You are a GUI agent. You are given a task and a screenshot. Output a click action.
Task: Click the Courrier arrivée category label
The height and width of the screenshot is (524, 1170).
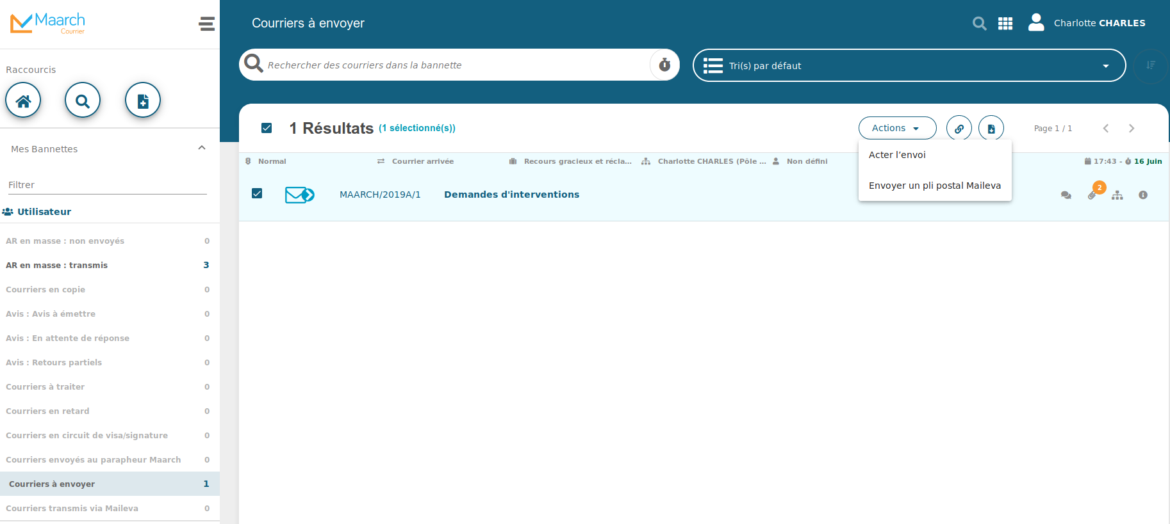(x=423, y=161)
